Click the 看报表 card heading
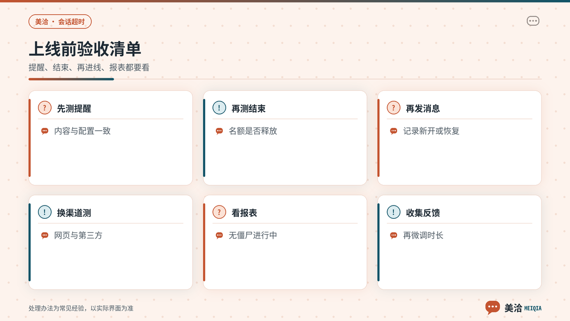This screenshot has height=321, width=570. point(244,213)
